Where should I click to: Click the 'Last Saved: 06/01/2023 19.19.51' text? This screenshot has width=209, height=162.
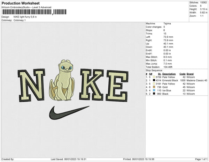click(69, 159)
